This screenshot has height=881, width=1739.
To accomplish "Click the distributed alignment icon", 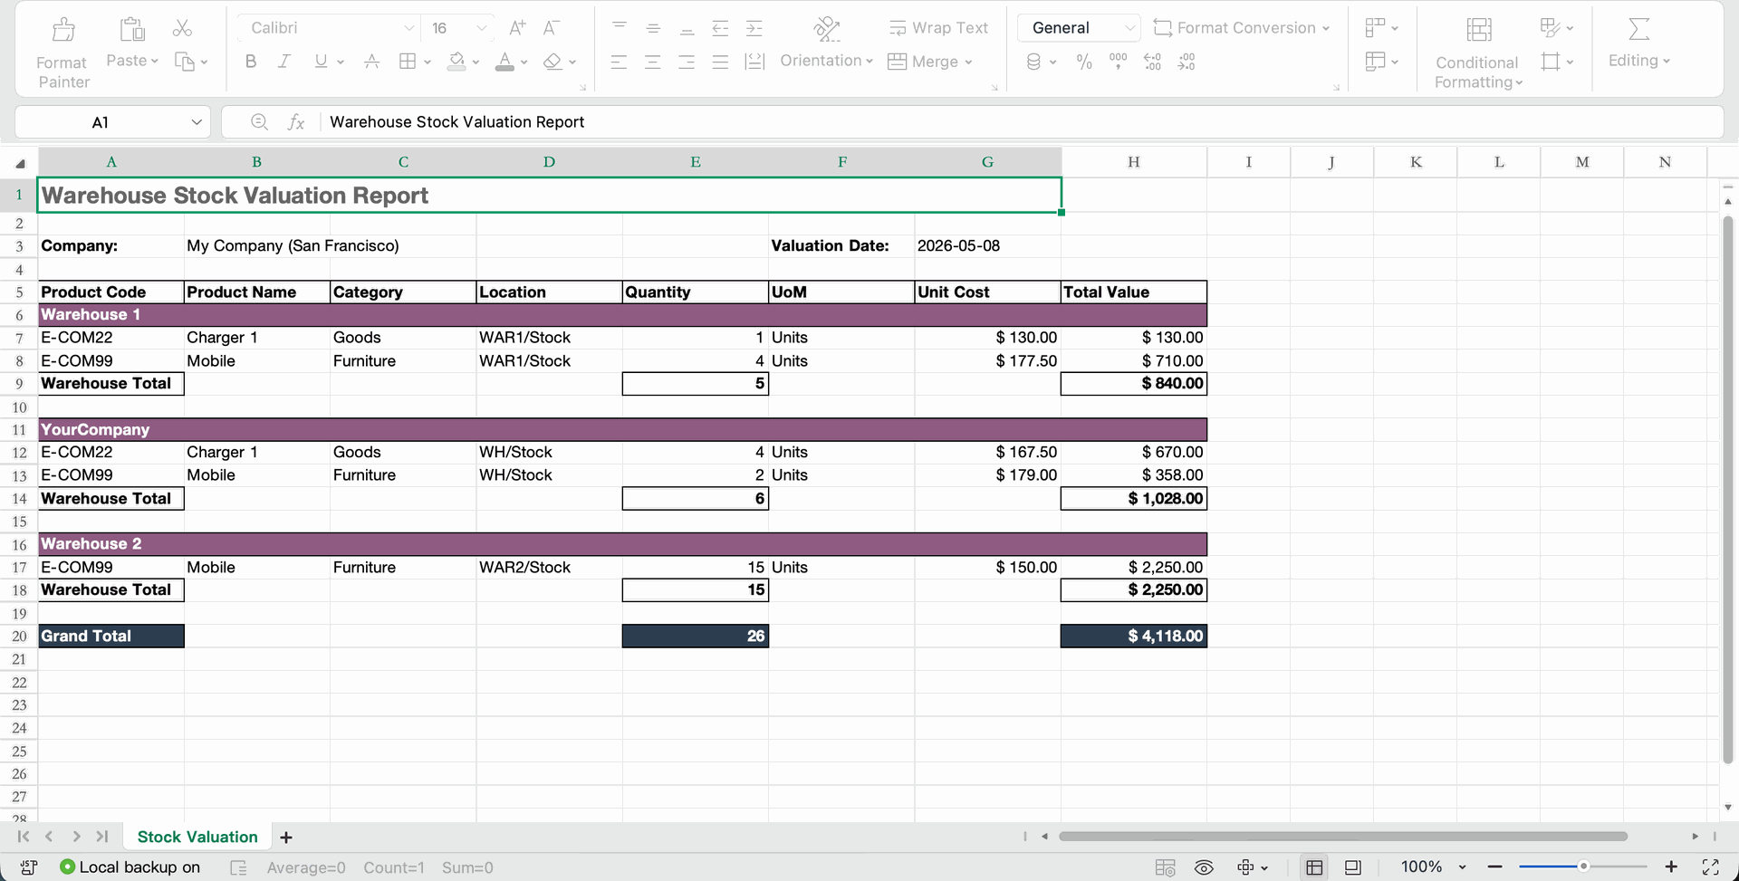I will (x=754, y=62).
